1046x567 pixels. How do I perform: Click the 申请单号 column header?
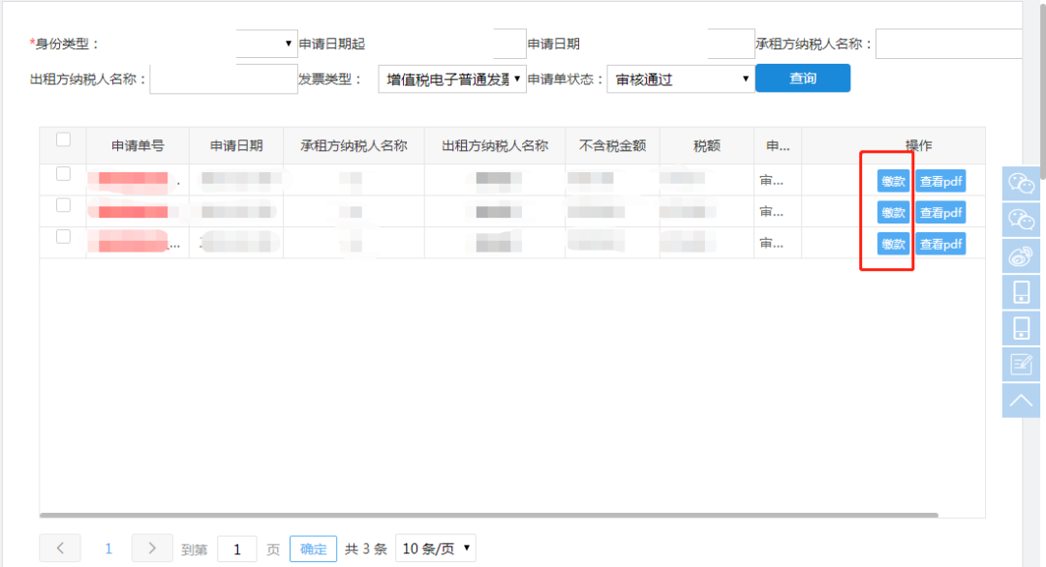pyautogui.click(x=138, y=146)
